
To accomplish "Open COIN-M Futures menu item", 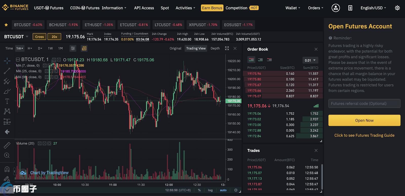I will tap(85, 8).
